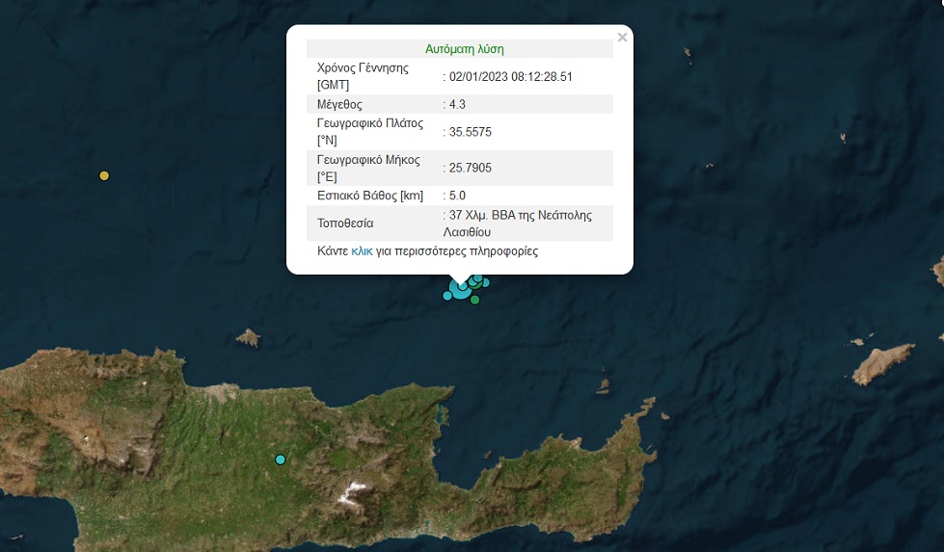Click the longitude value 25.7905
The height and width of the screenshot is (552, 944).
pyautogui.click(x=470, y=168)
